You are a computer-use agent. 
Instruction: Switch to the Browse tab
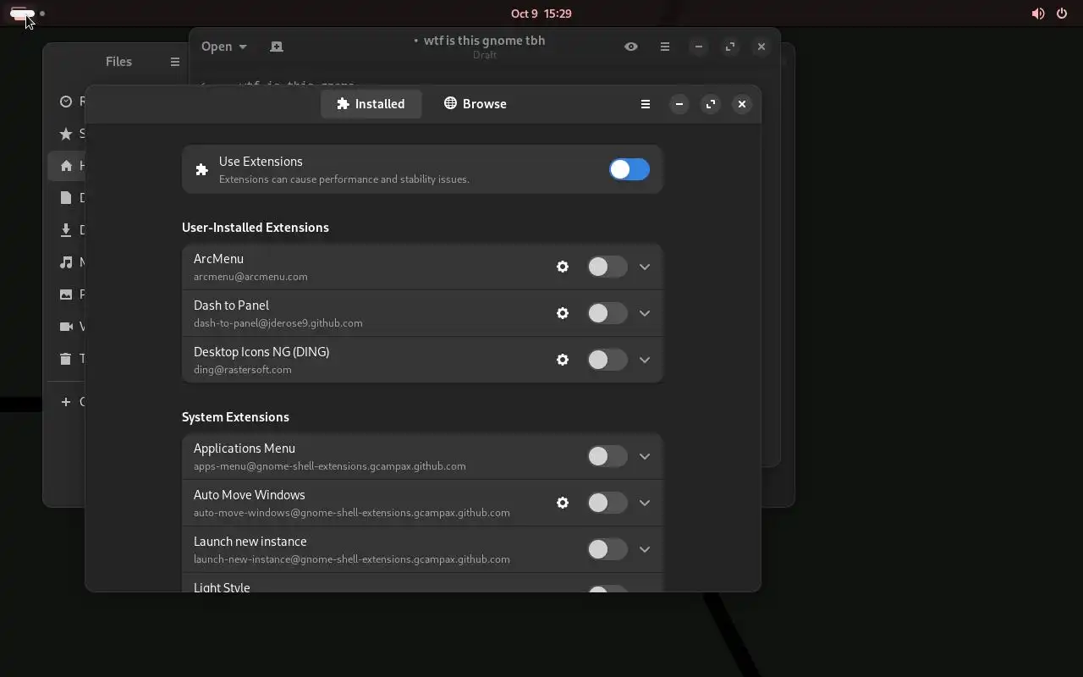tap(476, 104)
